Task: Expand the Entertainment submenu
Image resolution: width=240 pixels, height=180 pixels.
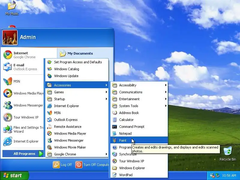Action: (x=139, y=99)
